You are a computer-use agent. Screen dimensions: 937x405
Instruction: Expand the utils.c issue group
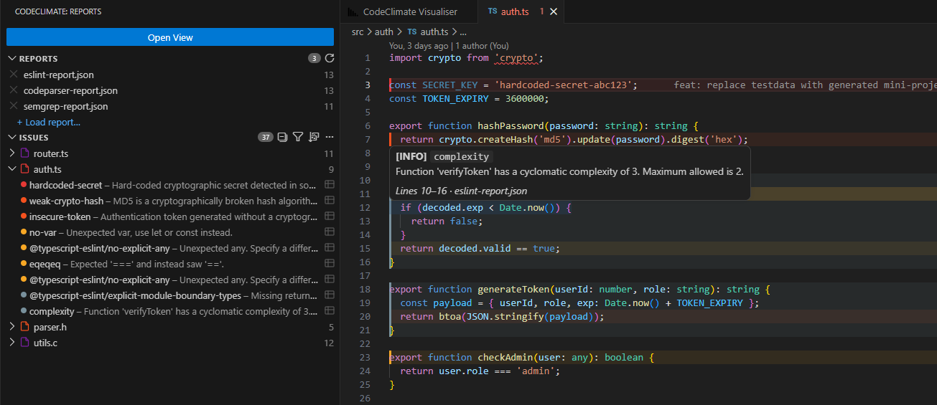point(11,343)
